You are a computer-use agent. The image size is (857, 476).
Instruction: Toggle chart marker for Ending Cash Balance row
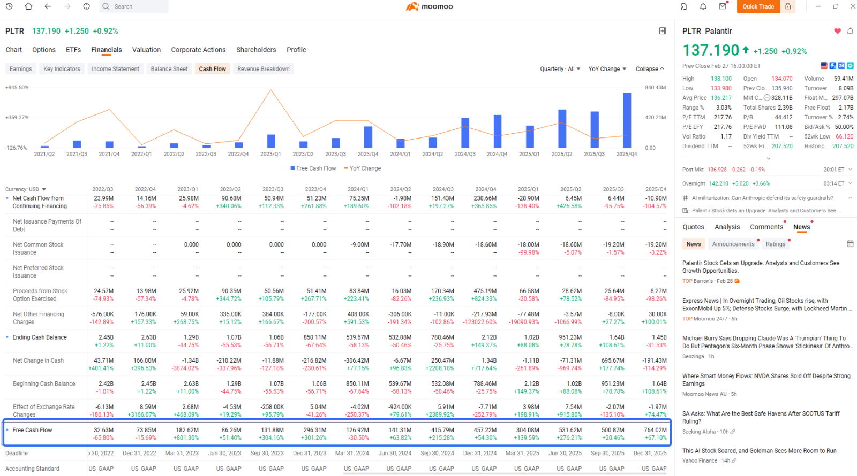(7, 337)
